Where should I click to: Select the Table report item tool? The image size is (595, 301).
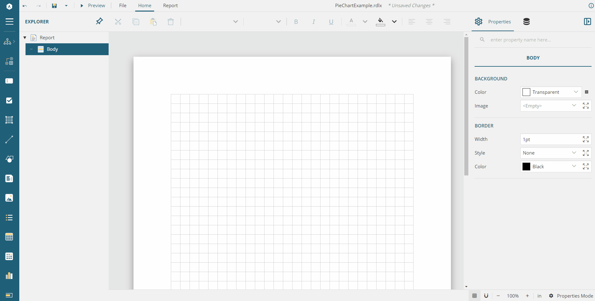(x=9, y=237)
